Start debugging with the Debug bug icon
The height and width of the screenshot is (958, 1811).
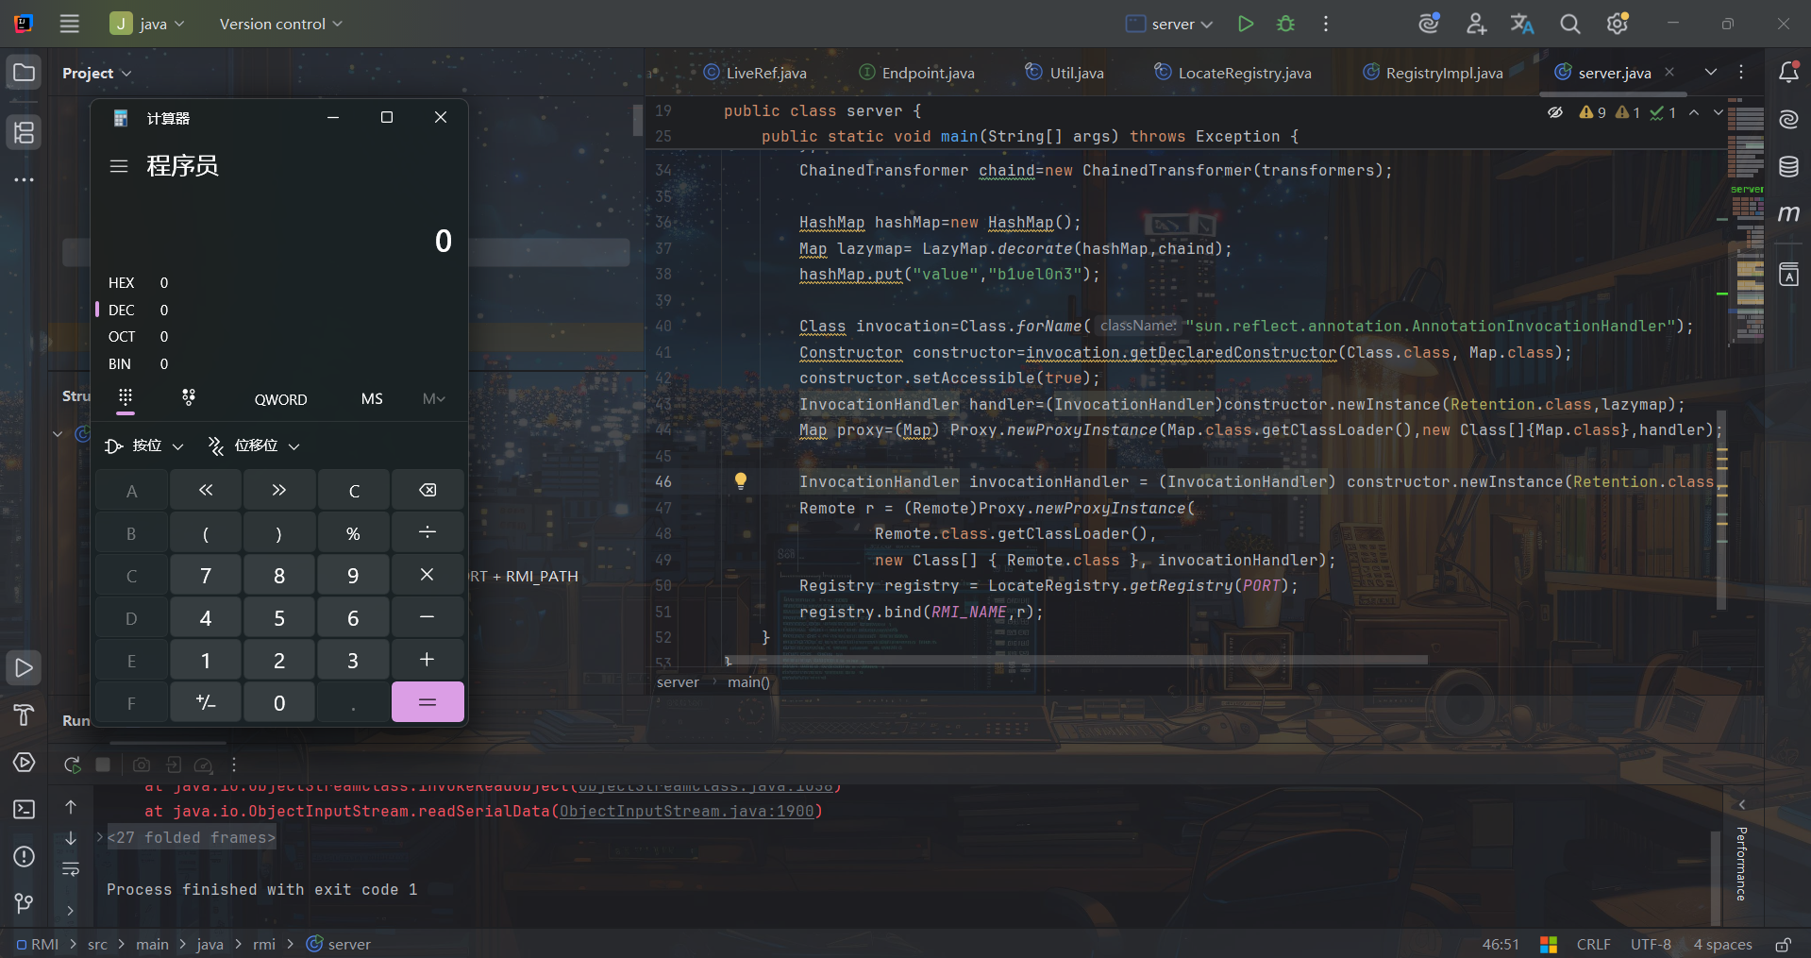point(1285,24)
